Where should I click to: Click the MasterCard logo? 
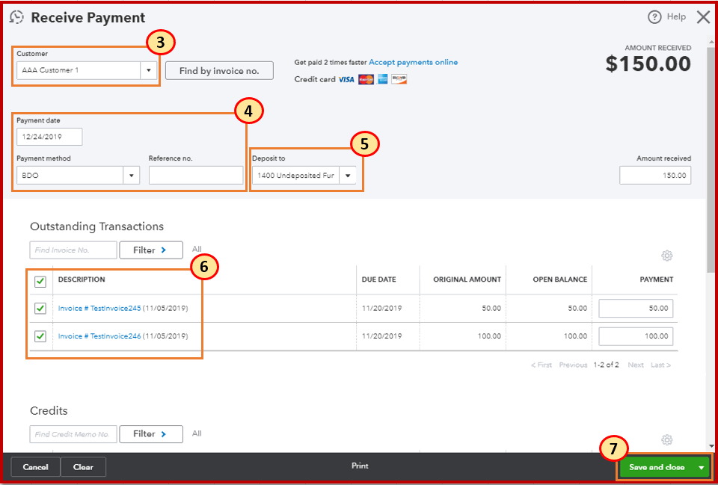[x=366, y=80]
